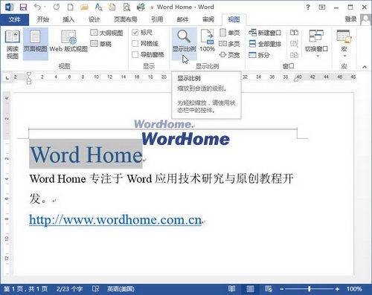Screen dimensions: 372x295
Task: Open the Design (设计) tab
Action: pos(94,19)
